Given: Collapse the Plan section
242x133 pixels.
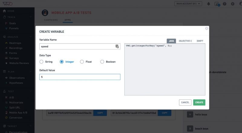Looking at the screenshot, I should [31, 71].
